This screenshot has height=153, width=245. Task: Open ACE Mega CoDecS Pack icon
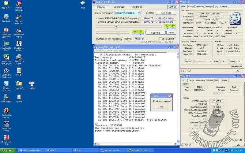tap(19, 19)
